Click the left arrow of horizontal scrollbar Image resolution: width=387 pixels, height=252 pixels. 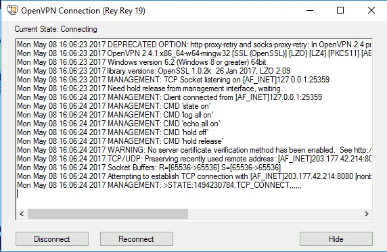tap(22, 213)
